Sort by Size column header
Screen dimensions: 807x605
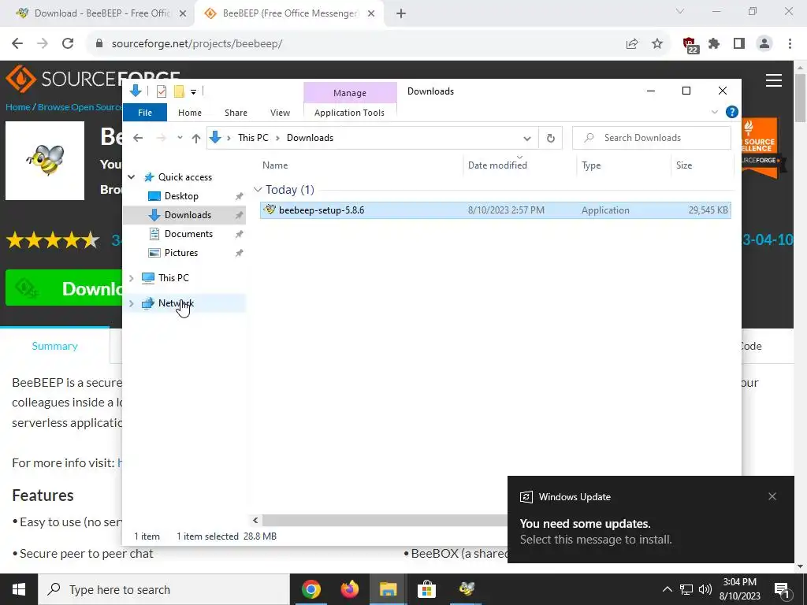[684, 165]
